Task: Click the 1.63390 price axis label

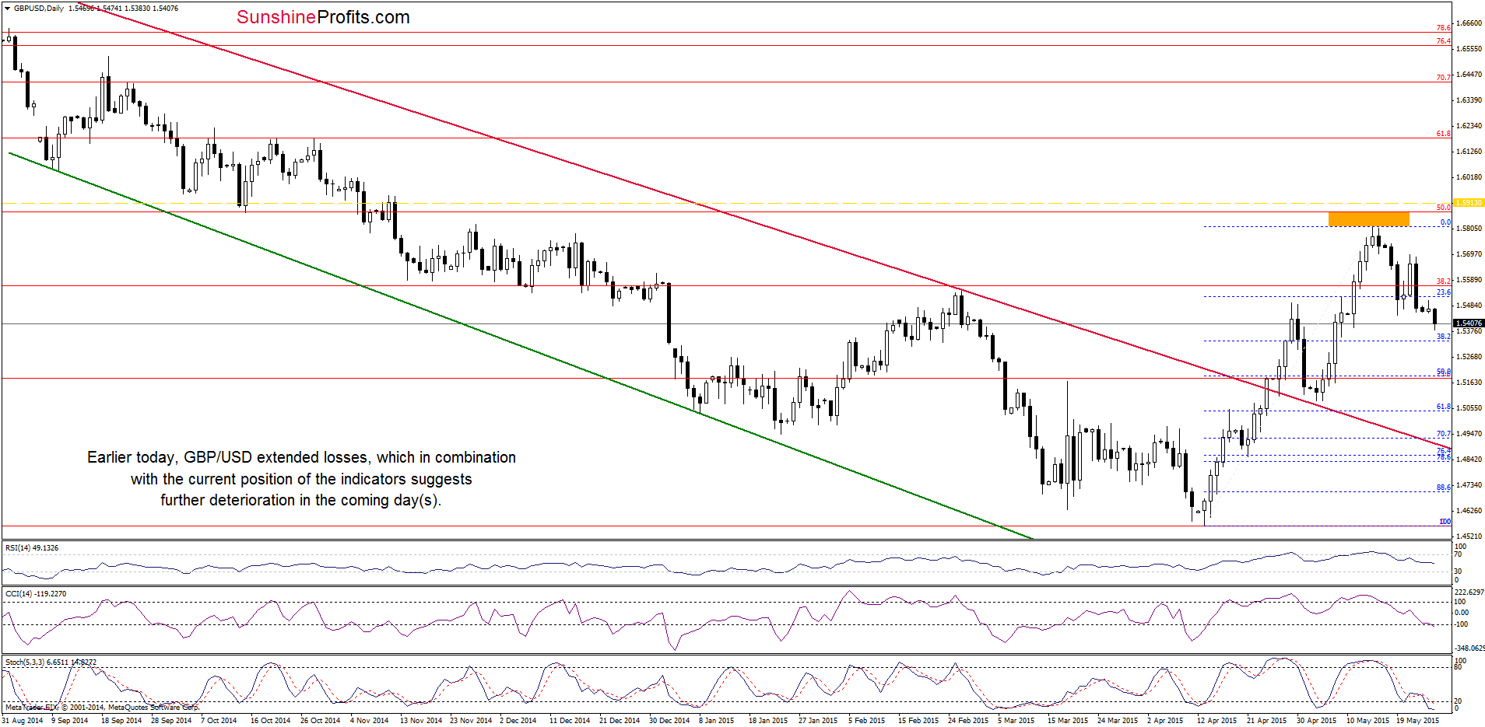Action: [1469, 100]
